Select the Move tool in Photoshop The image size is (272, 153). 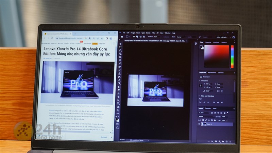pyautogui.click(x=120, y=44)
